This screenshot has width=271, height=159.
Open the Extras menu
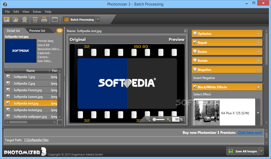coord(37,12)
